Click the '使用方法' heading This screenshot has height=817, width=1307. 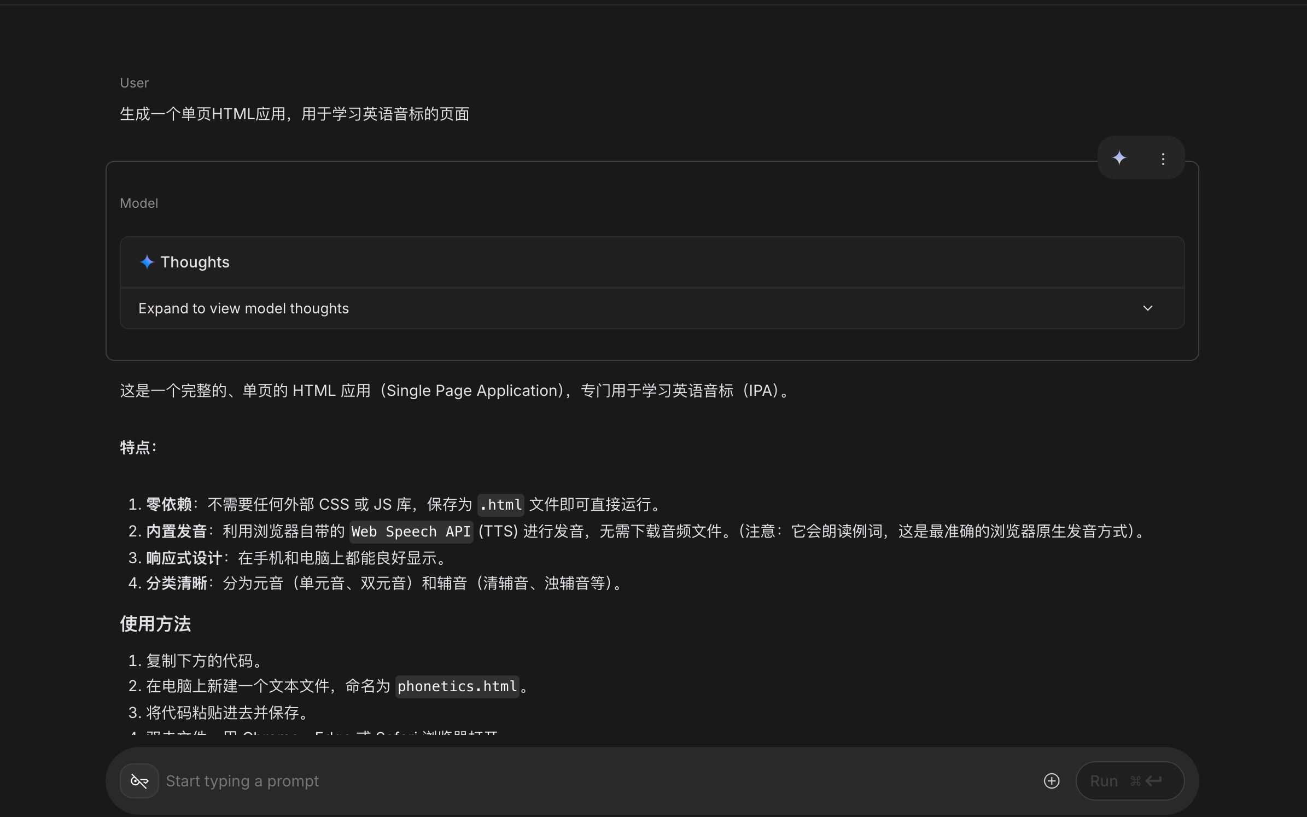coord(155,624)
